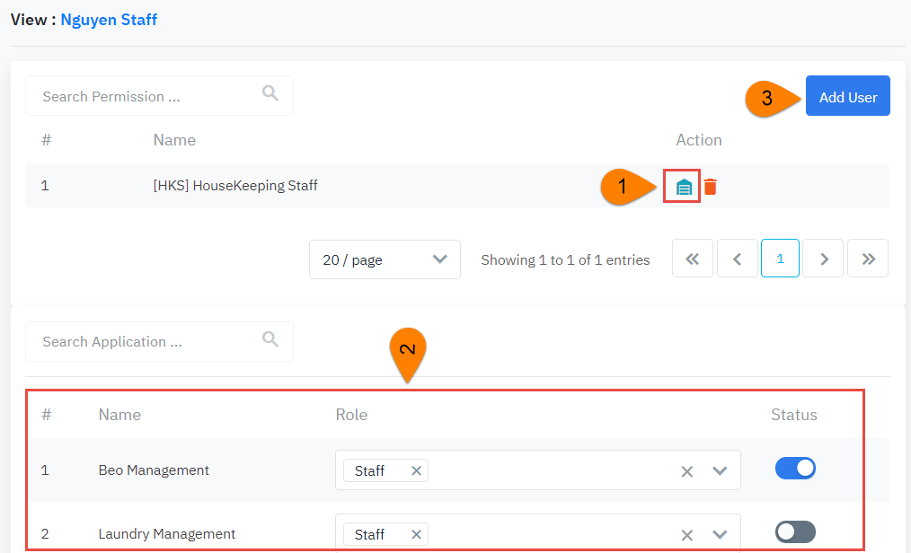Click the Add User button
The height and width of the screenshot is (553, 911).
(x=847, y=96)
